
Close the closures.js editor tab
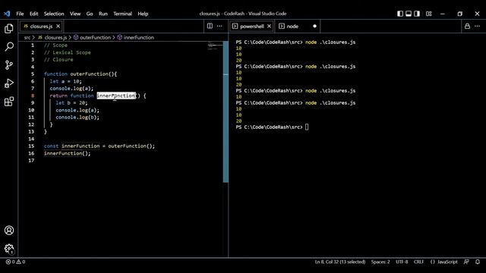(x=58, y=27)
